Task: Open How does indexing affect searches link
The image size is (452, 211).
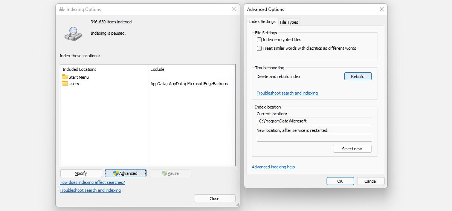Action: (x=92, y=182)
